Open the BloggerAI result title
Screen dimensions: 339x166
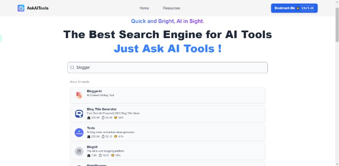click(94, 91)
